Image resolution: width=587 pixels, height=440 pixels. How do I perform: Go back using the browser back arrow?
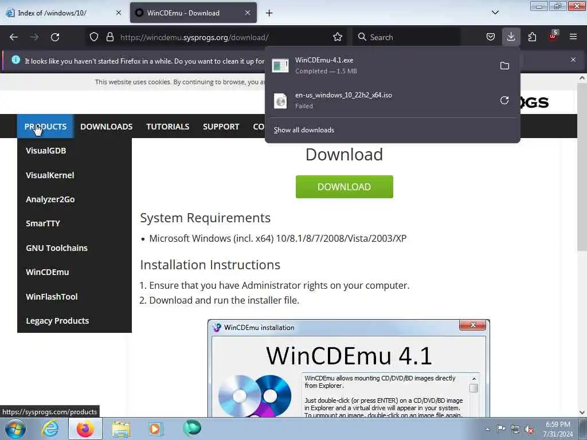coord(14,37)
